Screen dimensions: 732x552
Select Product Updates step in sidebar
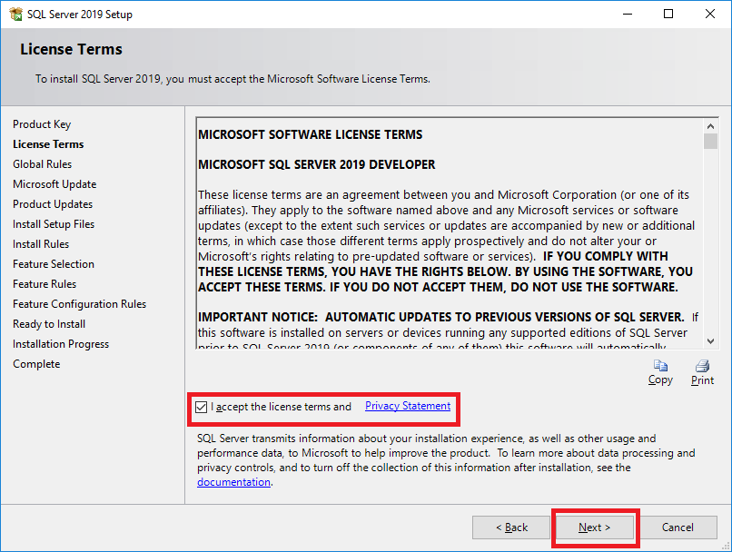click(x=53, y=204)
